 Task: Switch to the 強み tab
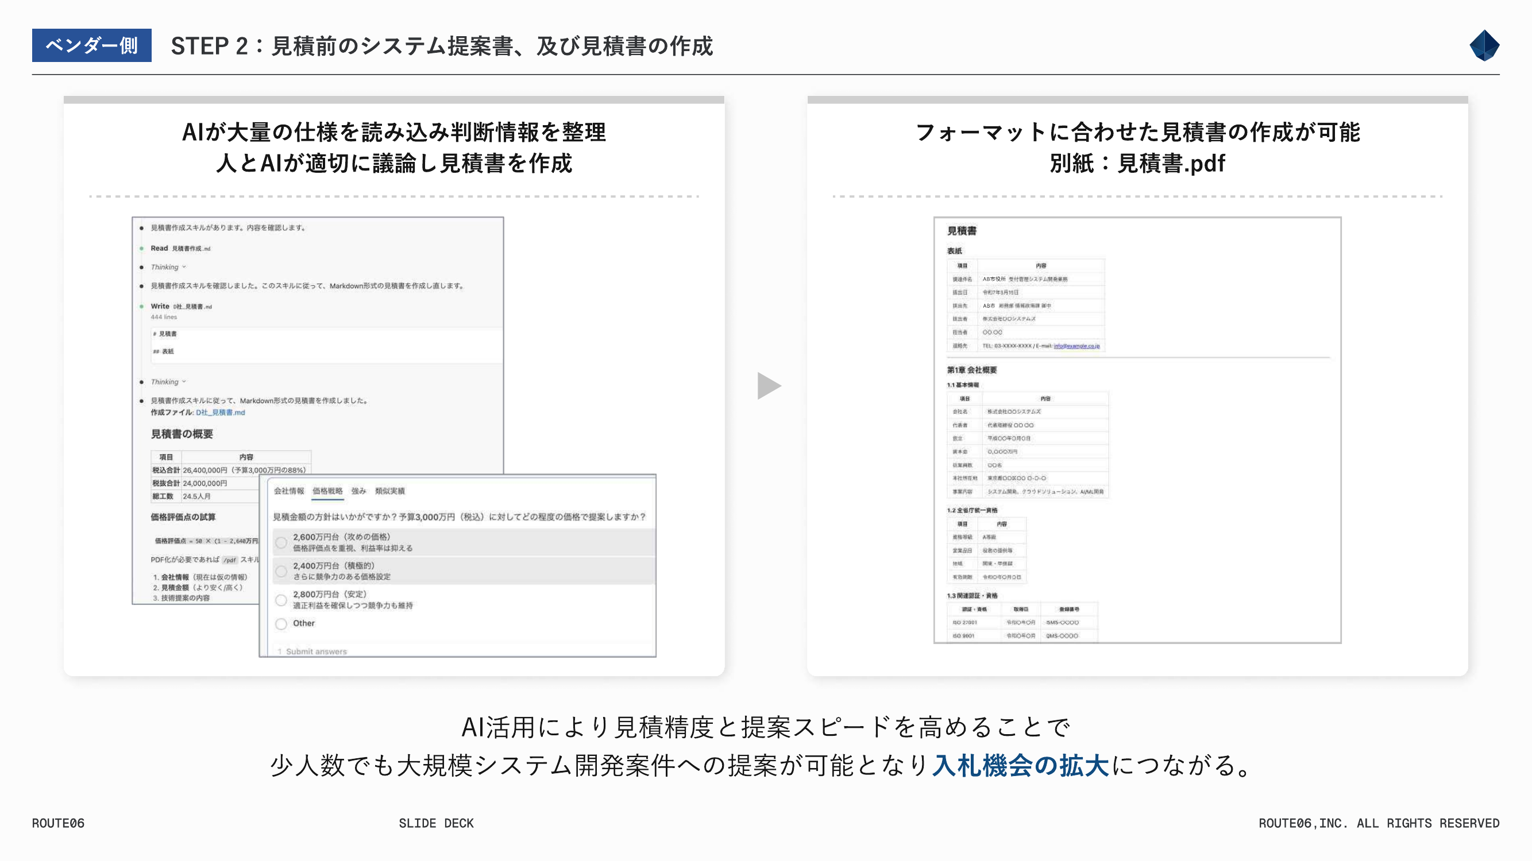358,491
